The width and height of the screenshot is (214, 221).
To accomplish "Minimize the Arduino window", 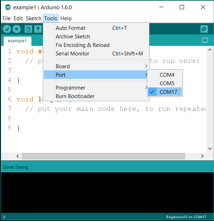I will [x=161, y=7].
